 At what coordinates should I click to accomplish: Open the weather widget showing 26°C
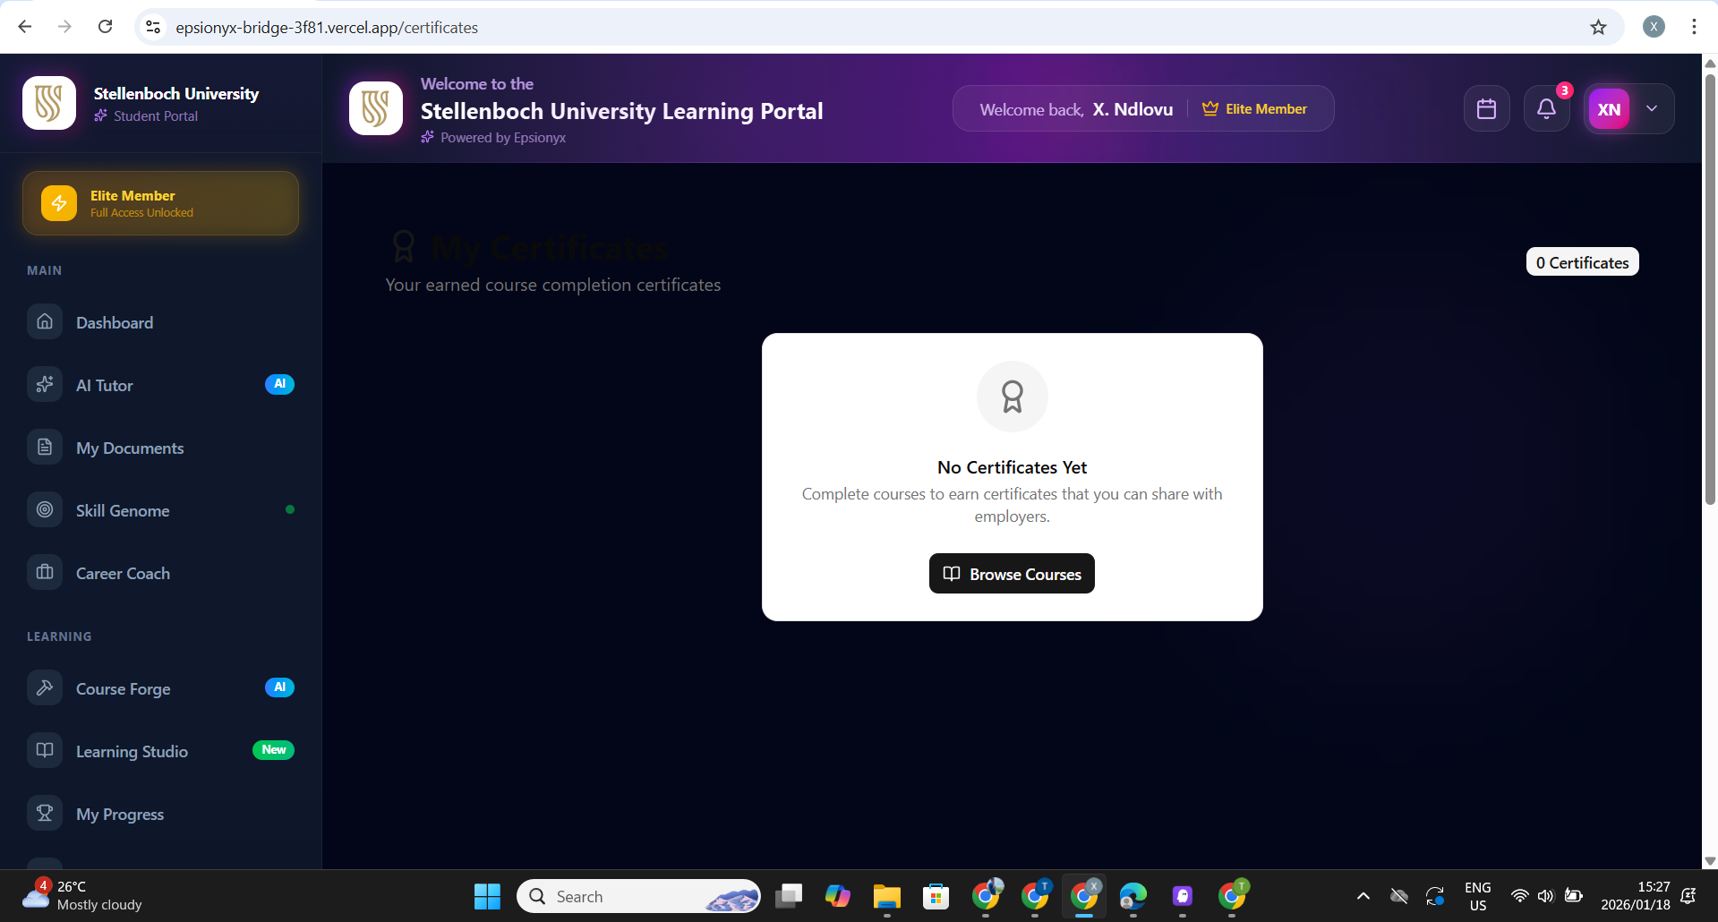(x=82, y=896)
